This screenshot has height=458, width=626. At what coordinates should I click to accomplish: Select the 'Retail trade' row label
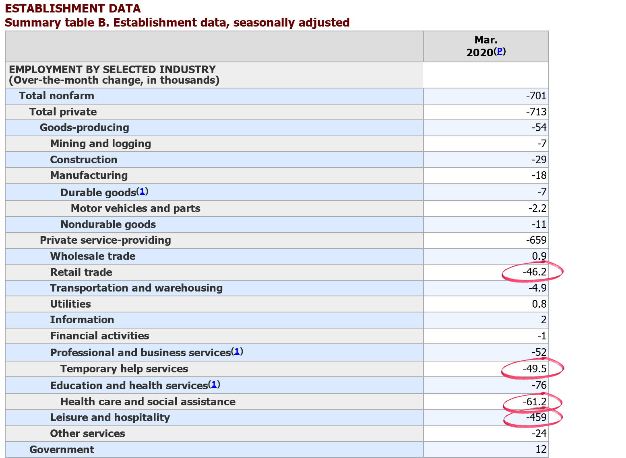point(81,272)
